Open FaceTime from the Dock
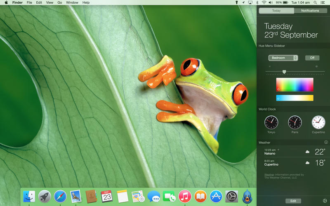The width and height of the screenshot is (330, 206). click(169, 196)
